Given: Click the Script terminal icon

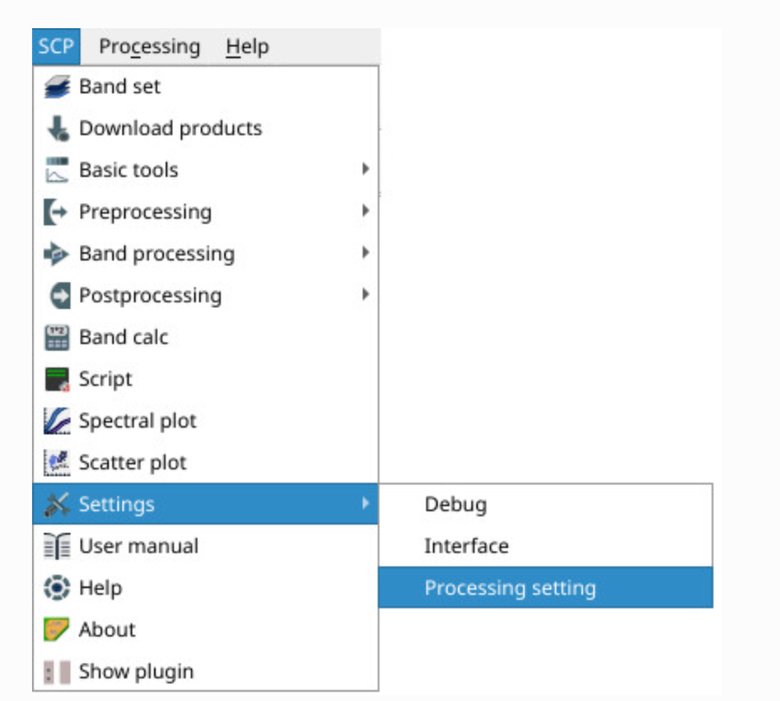Looking at the screenshot, I should (x=57, y=379).
